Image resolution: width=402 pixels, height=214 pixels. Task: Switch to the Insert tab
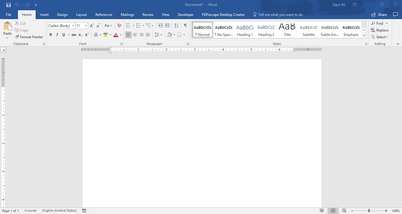click(44, 15)
